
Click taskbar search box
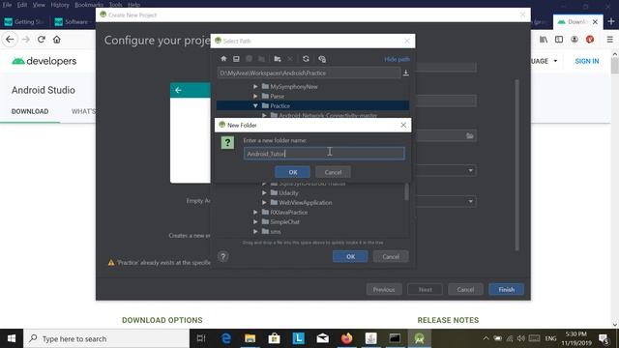click(x=106, y=338)
